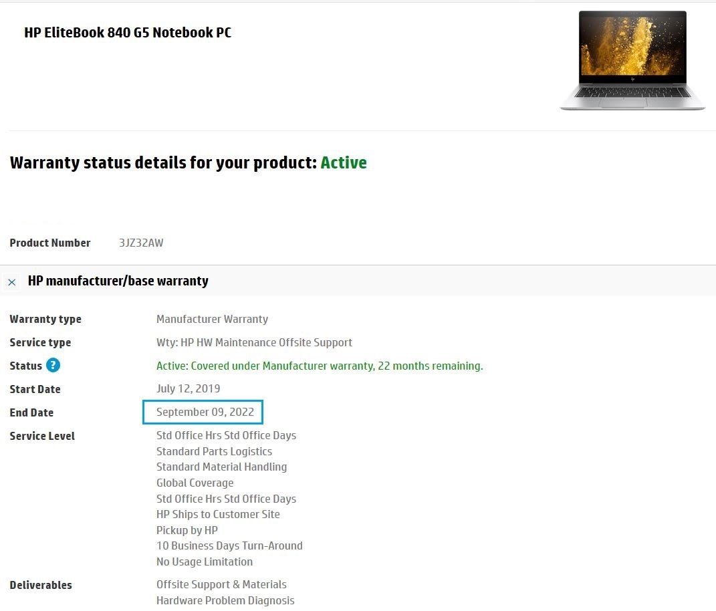
Task: Click the Start Date label
Action: coord(35,389)
